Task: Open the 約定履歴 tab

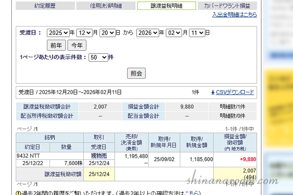Action: 45,6
